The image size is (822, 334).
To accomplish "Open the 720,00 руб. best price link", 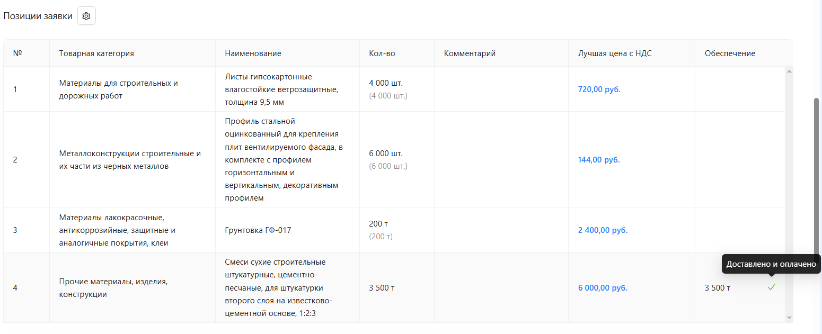I will point(599,89).
